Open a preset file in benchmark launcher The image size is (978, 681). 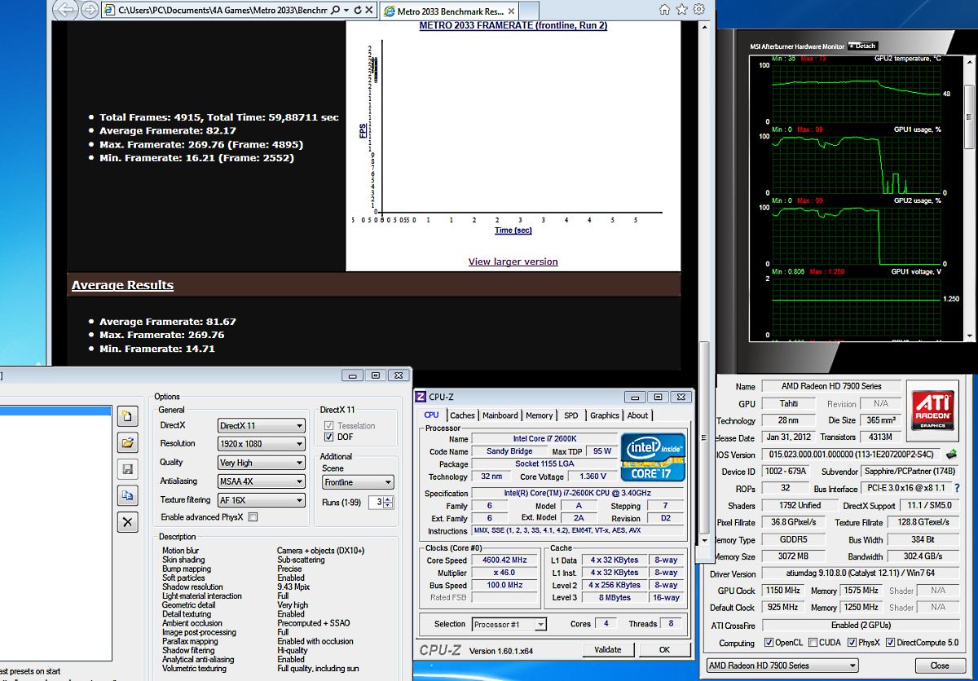127,443
